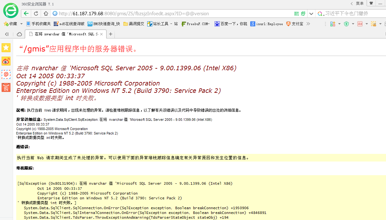Open 百度一下，你就 bookmark

231,24
